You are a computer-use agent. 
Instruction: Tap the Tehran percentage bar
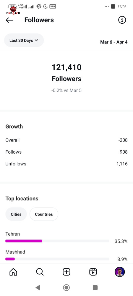[x=57, y=241]
